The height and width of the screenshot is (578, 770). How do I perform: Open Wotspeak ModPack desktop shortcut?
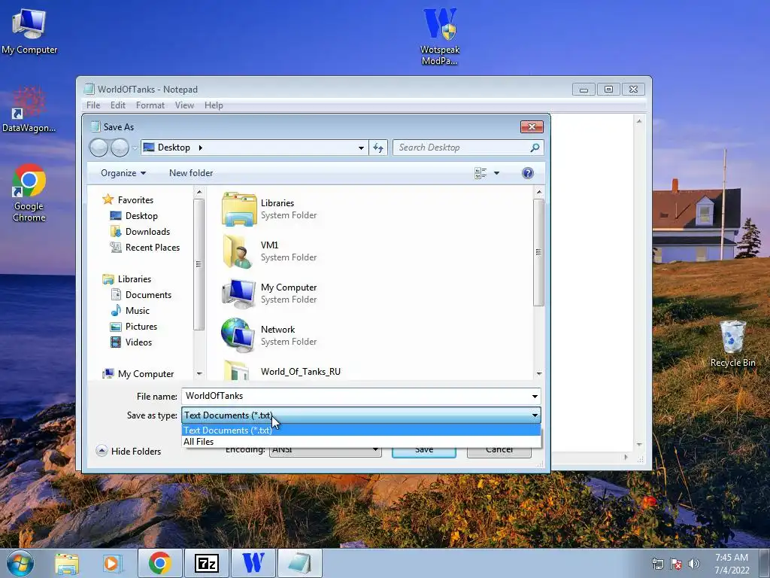(x=439, y=37)
